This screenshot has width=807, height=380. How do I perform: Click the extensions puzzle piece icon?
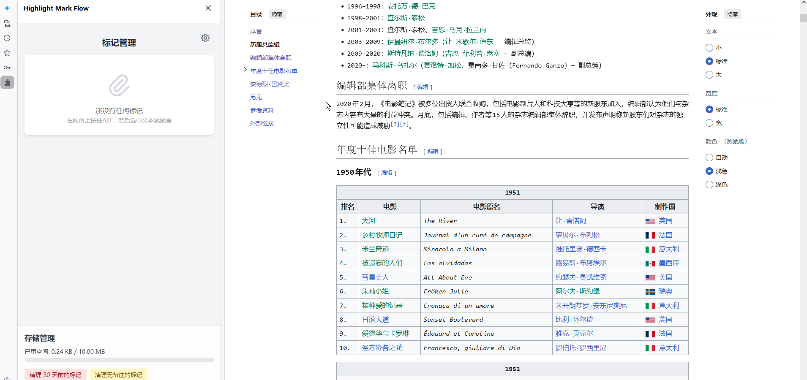[7, 82]
